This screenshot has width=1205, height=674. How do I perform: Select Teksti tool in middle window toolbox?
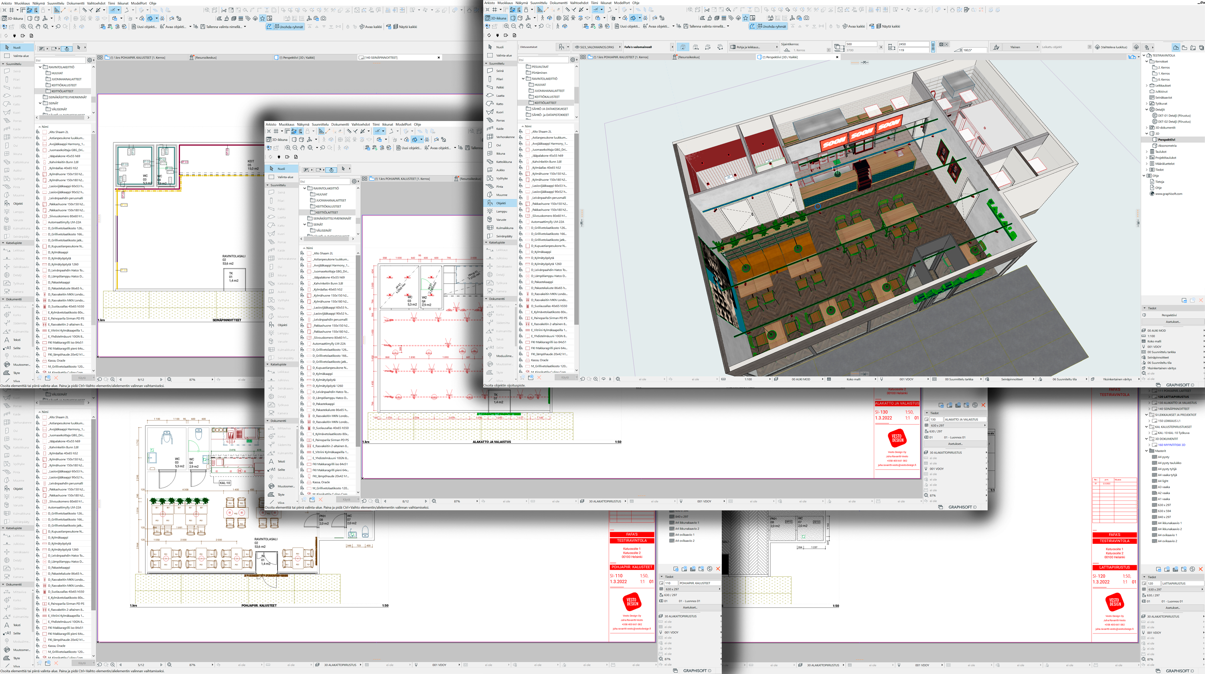(x=281, y=461)
